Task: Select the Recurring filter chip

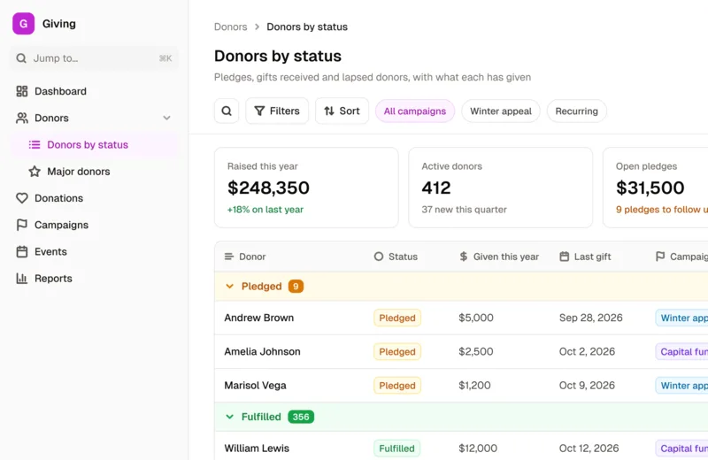Action: [x=577, y=111]
